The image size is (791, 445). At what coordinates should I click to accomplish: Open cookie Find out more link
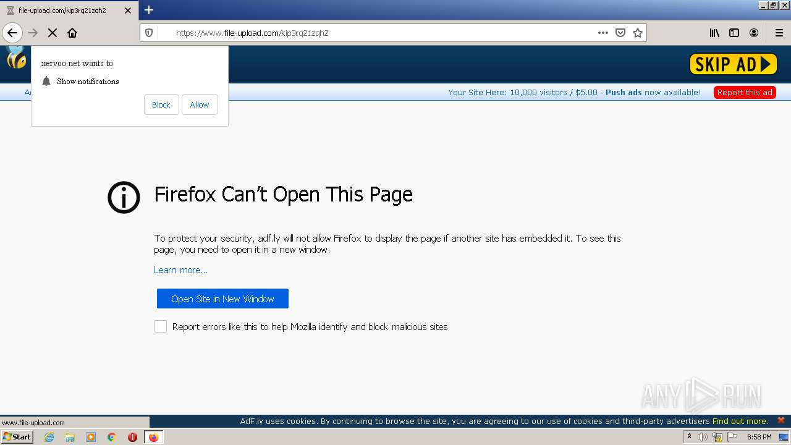pos(740,421)
